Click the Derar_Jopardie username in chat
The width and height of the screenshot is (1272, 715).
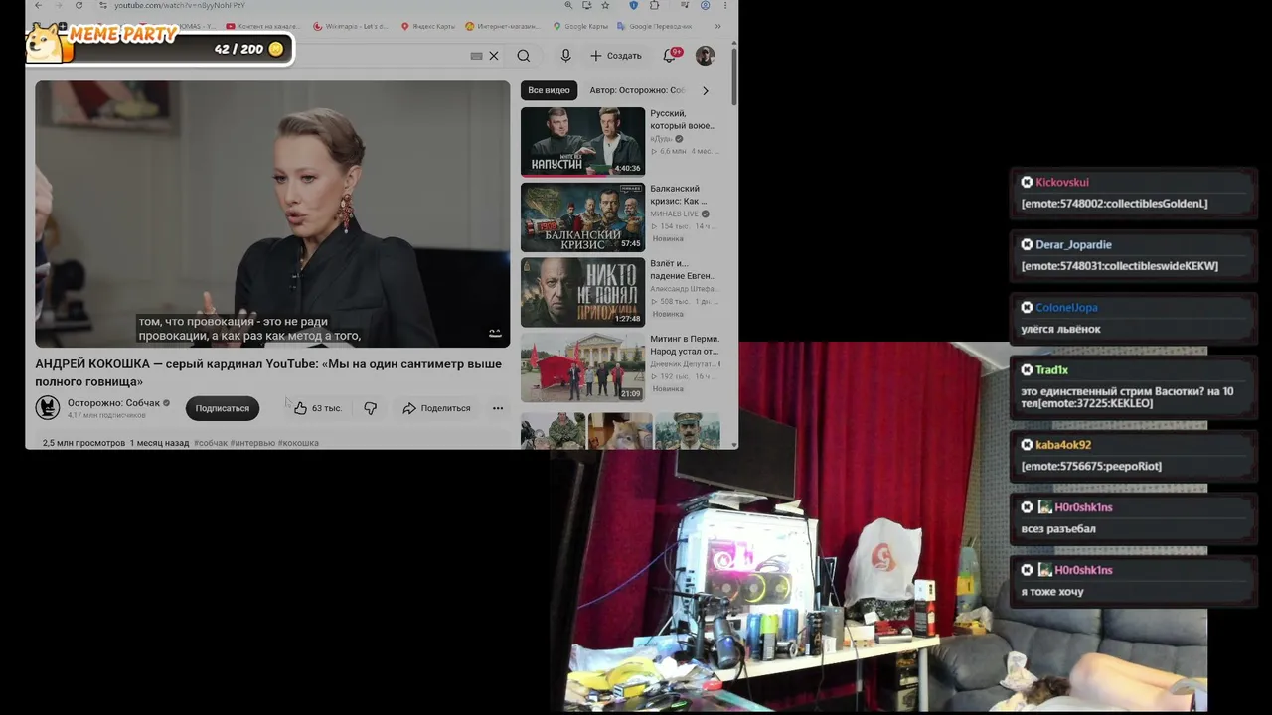tap(1073, 244)
